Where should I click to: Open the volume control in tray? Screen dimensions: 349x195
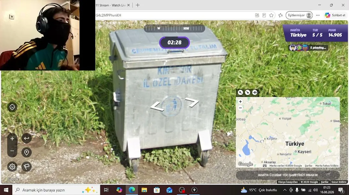tap(315, 190)
